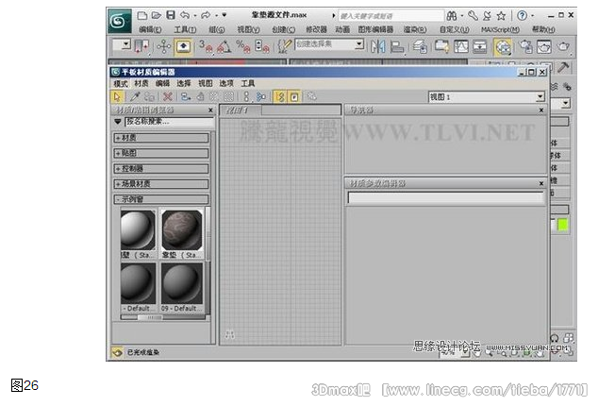Toggle the Angle Snap button
Viewport: 615px width, 406px height.
pos(224,46)
